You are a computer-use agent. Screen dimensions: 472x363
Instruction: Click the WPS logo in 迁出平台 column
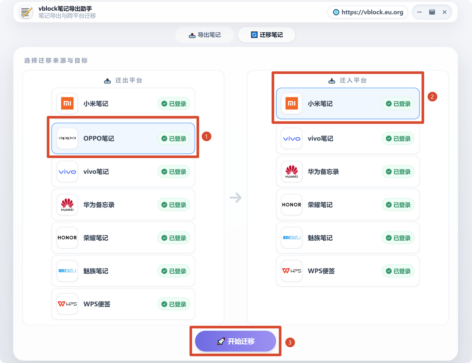click(67, 304)
